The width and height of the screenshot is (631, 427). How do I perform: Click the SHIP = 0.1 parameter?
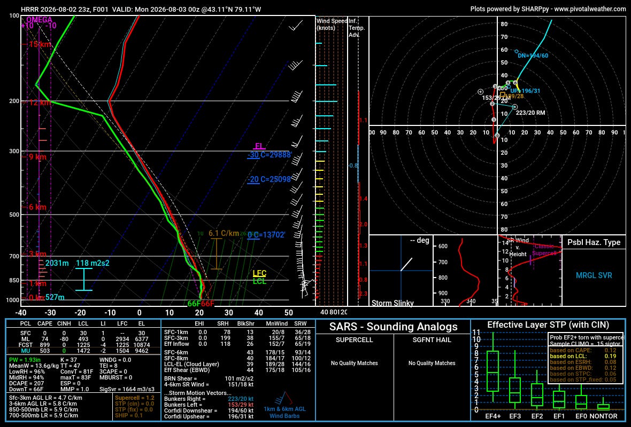[129, 415]
